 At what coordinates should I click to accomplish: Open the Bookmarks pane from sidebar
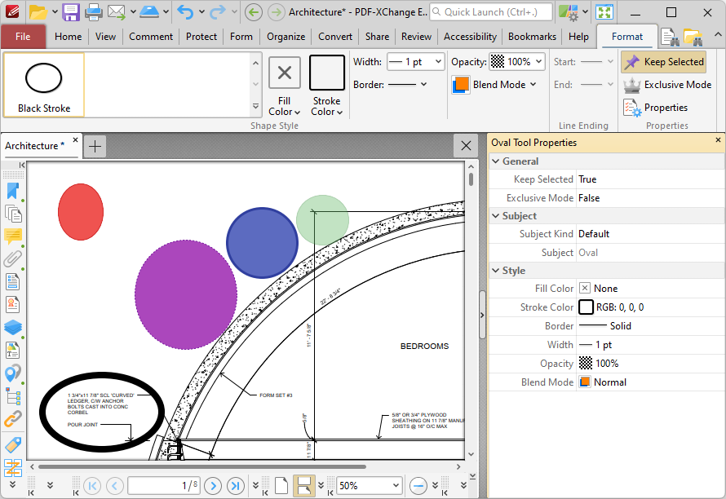tap(13, 191)
